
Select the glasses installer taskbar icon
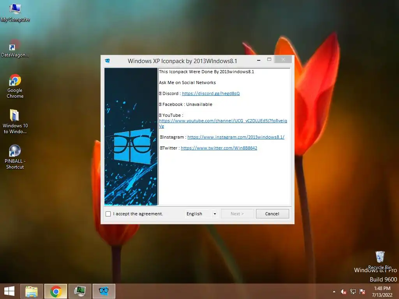(104, 291)
